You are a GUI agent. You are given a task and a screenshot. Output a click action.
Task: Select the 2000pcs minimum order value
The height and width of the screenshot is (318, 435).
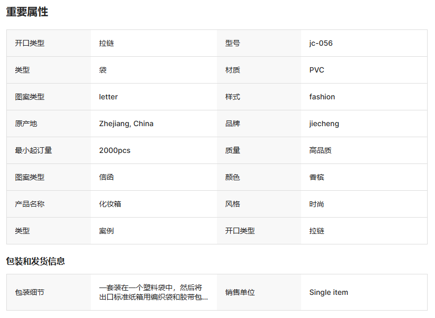click(115, 150)
